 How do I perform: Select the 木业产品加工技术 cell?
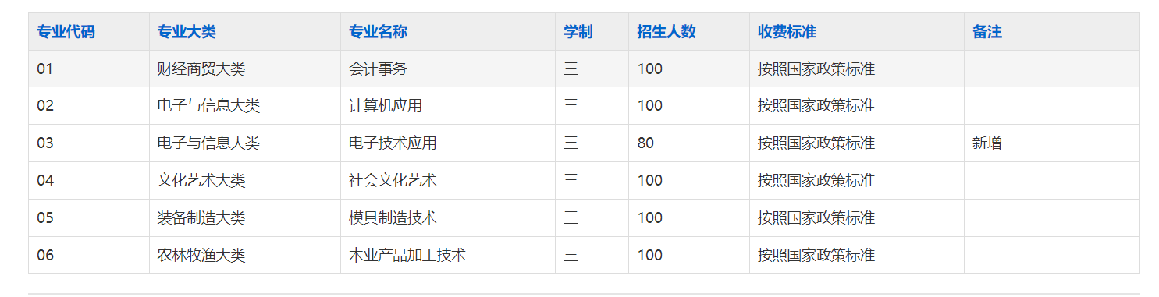pyautogui.click(x=448, y=255)
